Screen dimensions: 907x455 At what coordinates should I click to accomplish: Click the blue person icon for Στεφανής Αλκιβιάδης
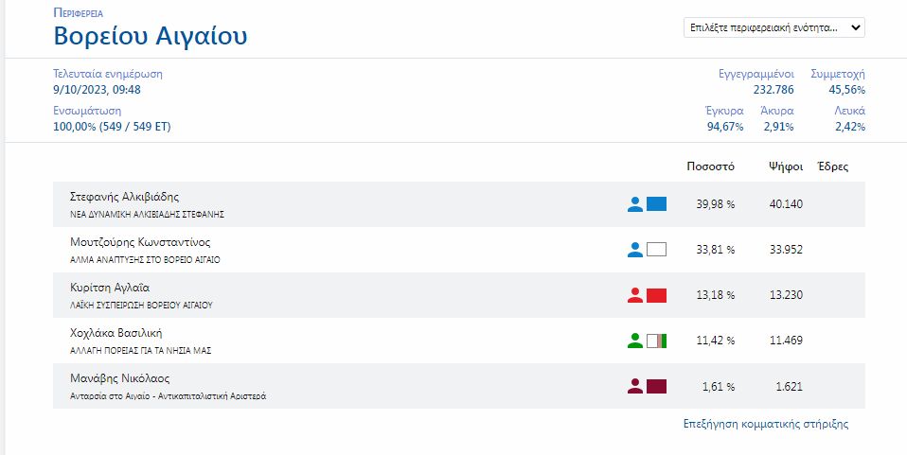click(635, 204)
